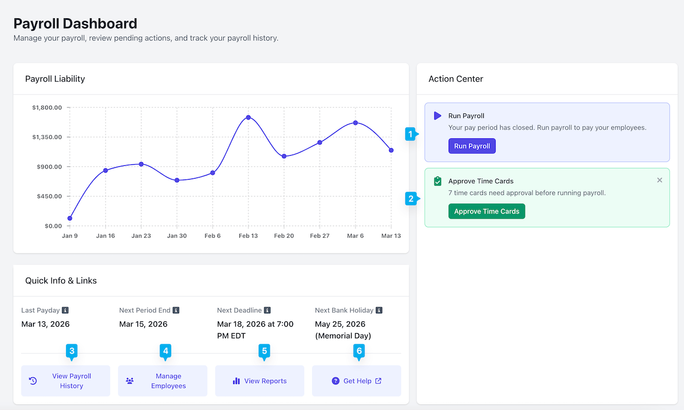
Task: Click the Approve Time Cards clipboard icon
Action: (x=438, y=181)
